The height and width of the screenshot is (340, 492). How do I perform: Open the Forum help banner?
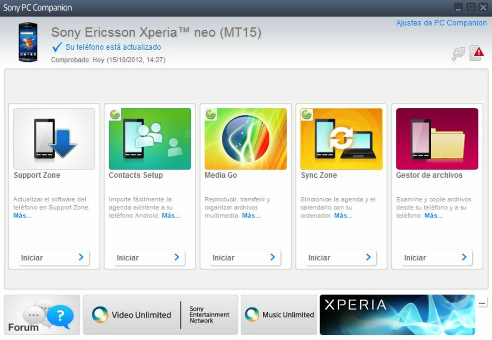coord(42,314)
